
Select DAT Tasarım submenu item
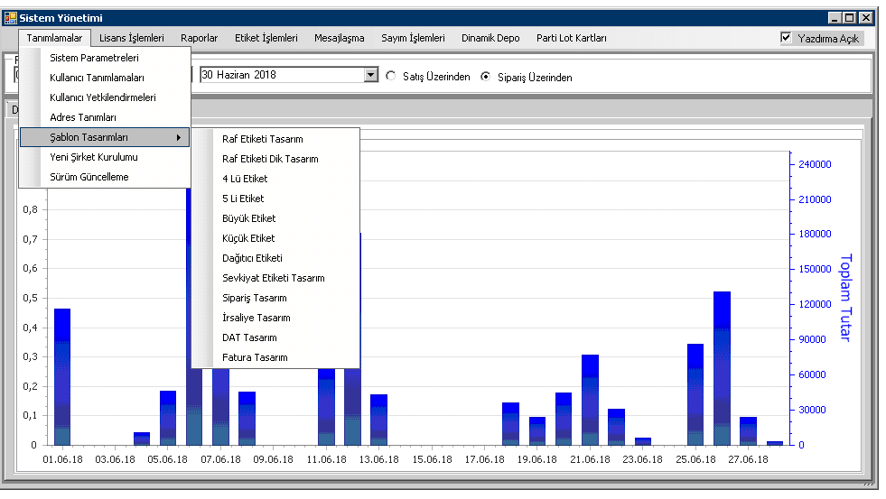point(275,337)
